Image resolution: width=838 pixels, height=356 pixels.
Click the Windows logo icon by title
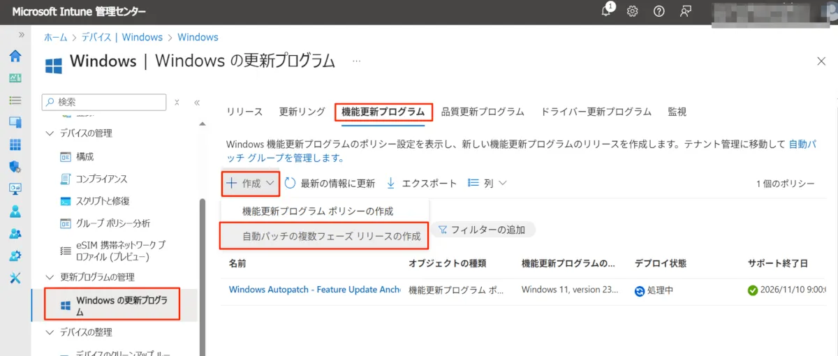click(53, 66)
